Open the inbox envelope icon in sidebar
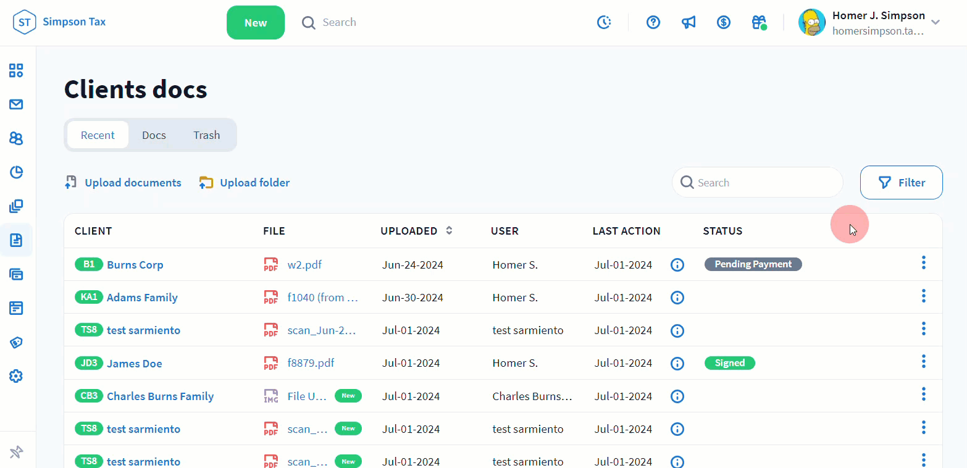 [x=16, y=104]
